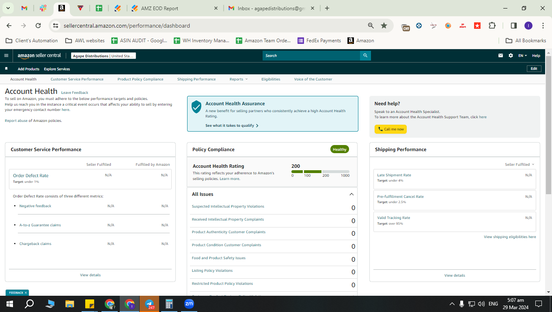
Task: Open Chrome's tab search chevron
Action: [x=8, y=8]
